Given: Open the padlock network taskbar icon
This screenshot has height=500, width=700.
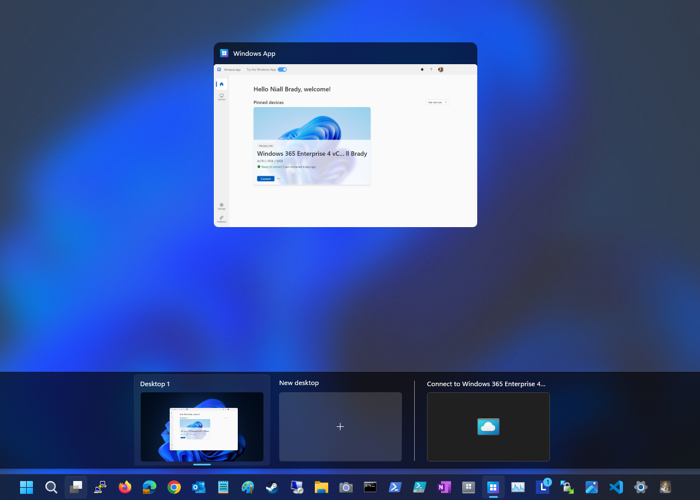Looking at the screenshot, I should 567,487.
